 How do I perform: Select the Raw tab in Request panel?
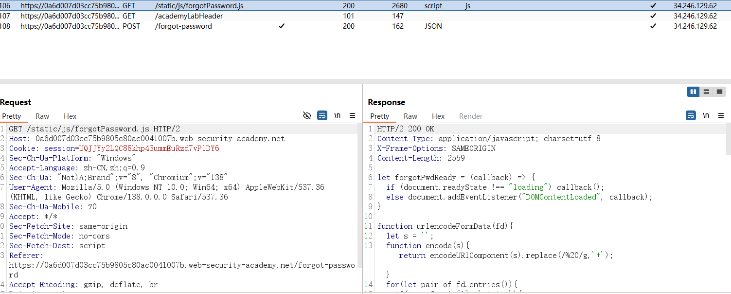click(42, 116)
